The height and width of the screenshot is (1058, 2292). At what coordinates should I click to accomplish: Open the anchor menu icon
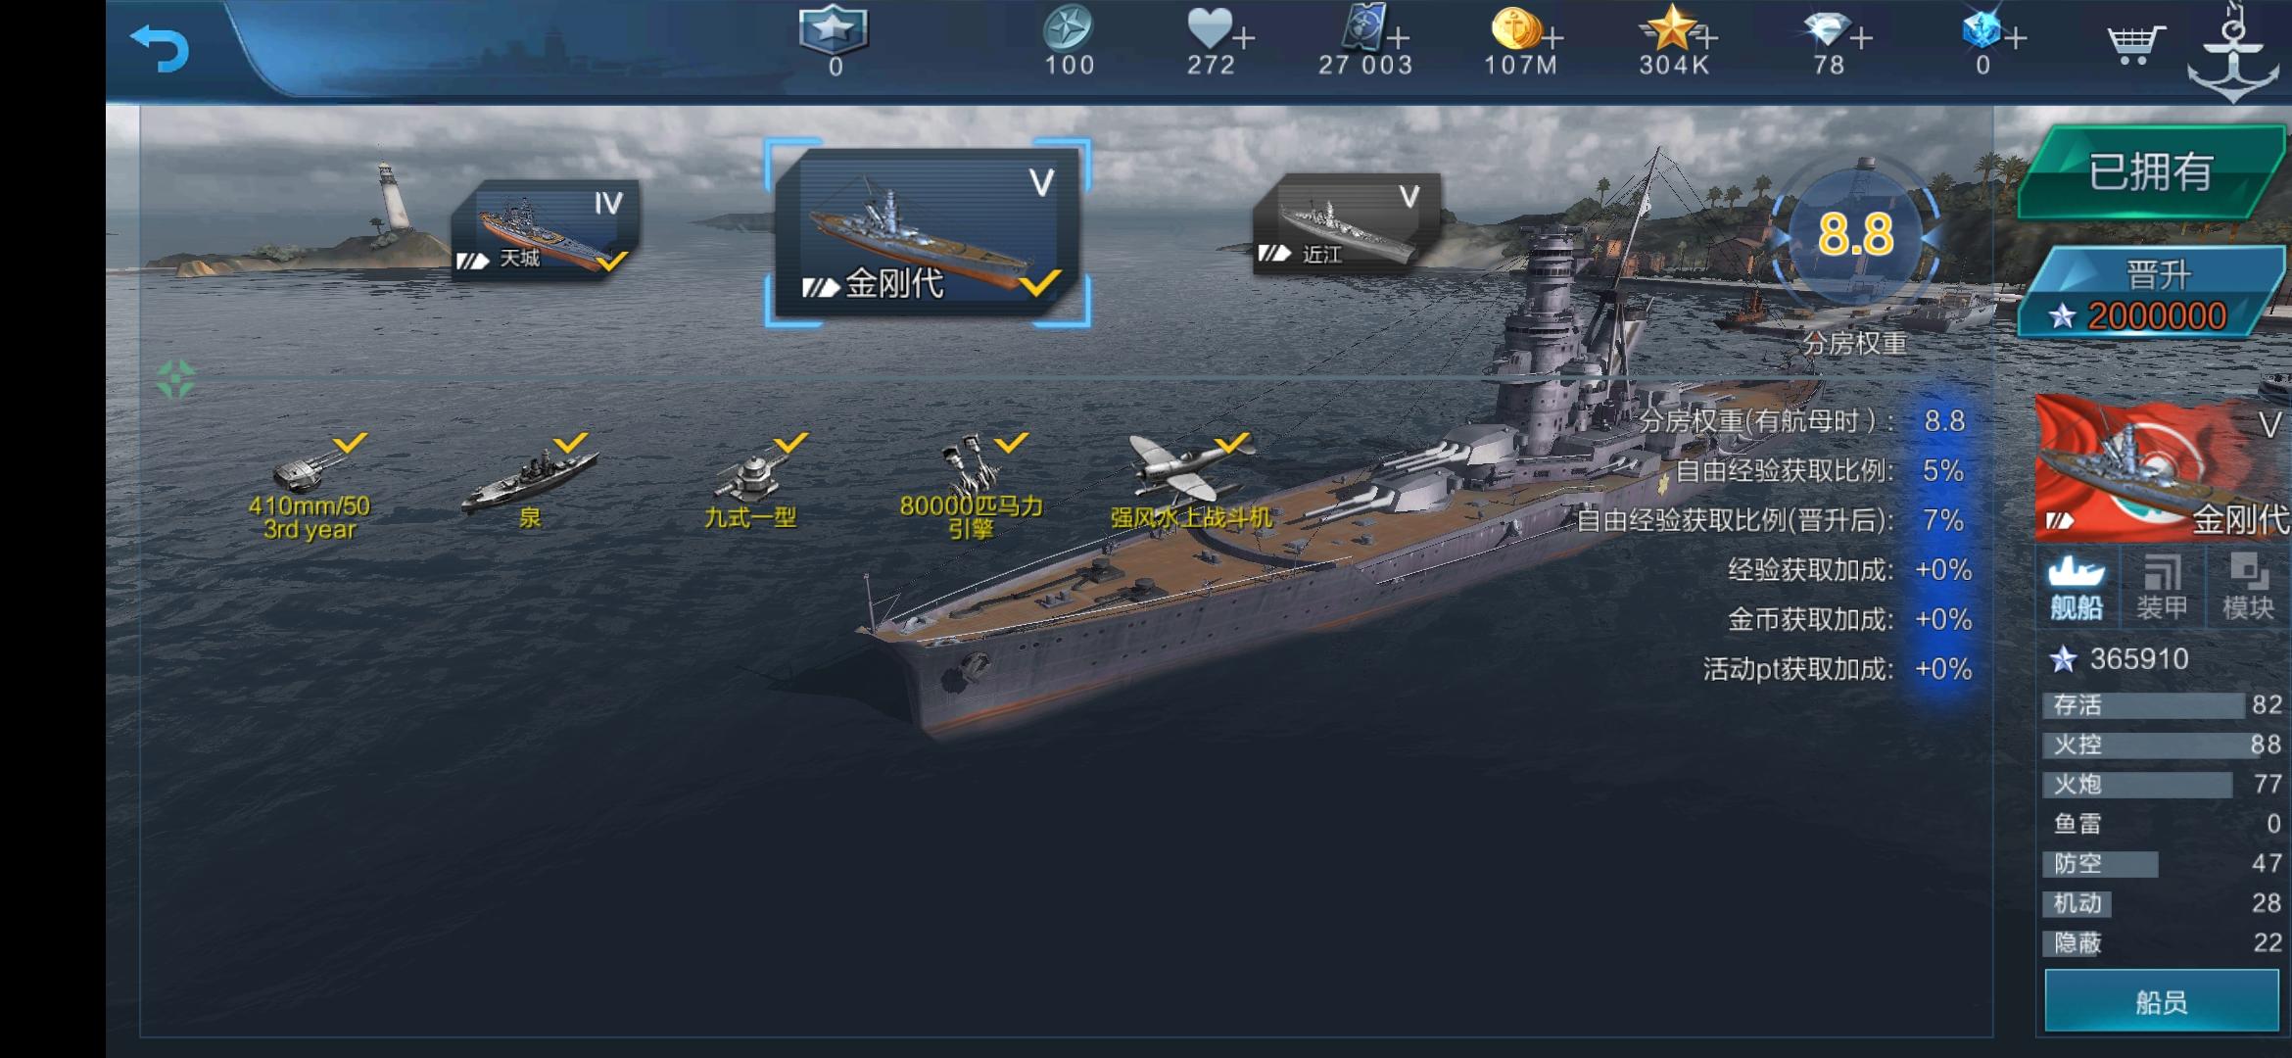click(2234, 53)
